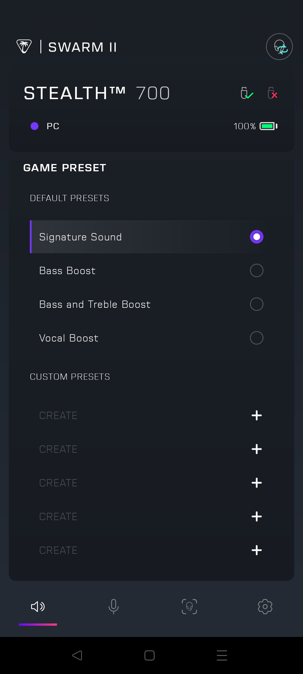The image size is (303, 674).
Task: Tap the battery level indicator
Action: (x=268, y=126)
